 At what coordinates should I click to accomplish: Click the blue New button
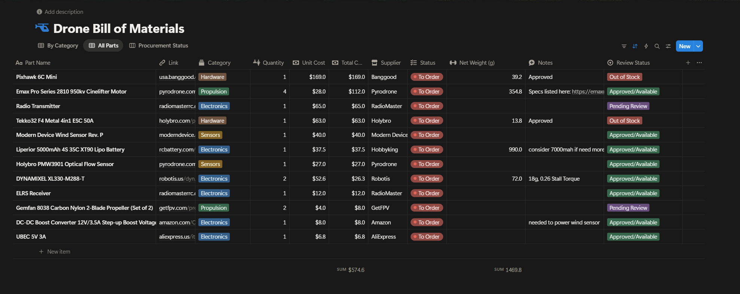(x=685, y=46)
